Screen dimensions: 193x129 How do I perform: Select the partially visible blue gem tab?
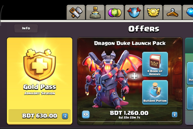[188, 12]
